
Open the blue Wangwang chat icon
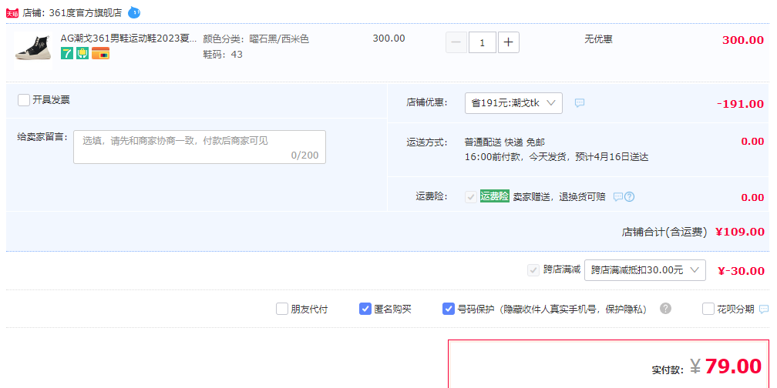(x=134, y=12)
